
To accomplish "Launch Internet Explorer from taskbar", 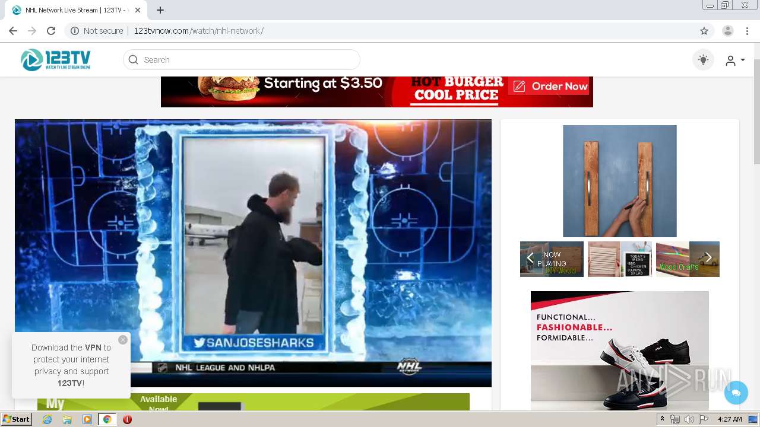I will click(x=47, y=419).
